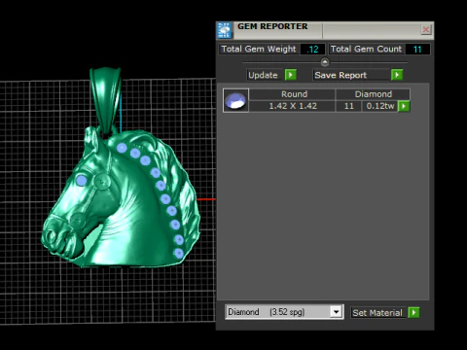This screenshot has height=350, width=467.
Task: Click the green arrow next to Update
Action: click(291, 75)
